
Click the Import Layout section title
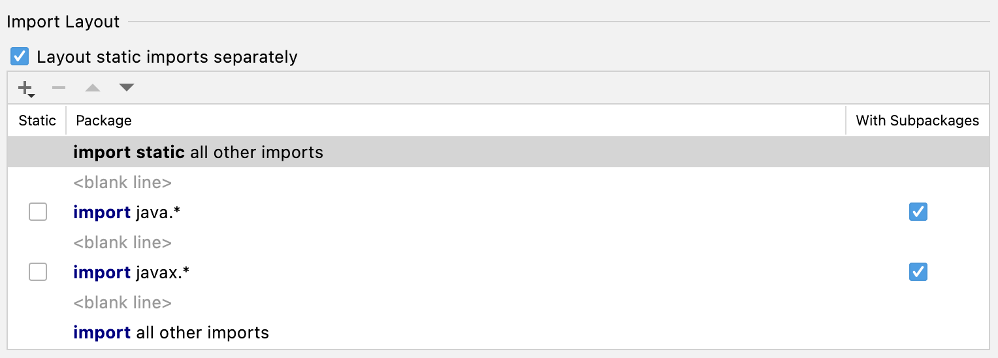pos(63,22)
